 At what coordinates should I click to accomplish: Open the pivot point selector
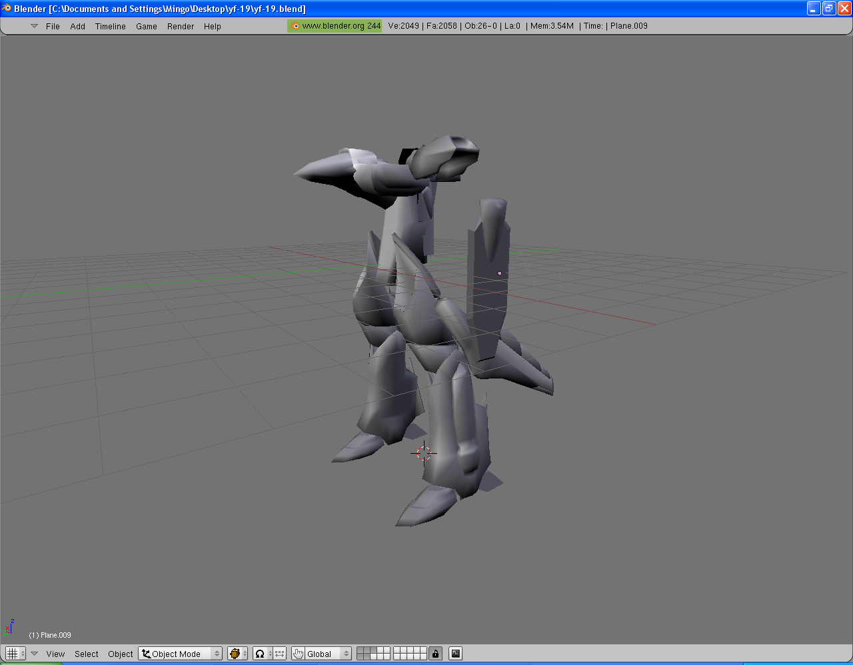point(262,654)
